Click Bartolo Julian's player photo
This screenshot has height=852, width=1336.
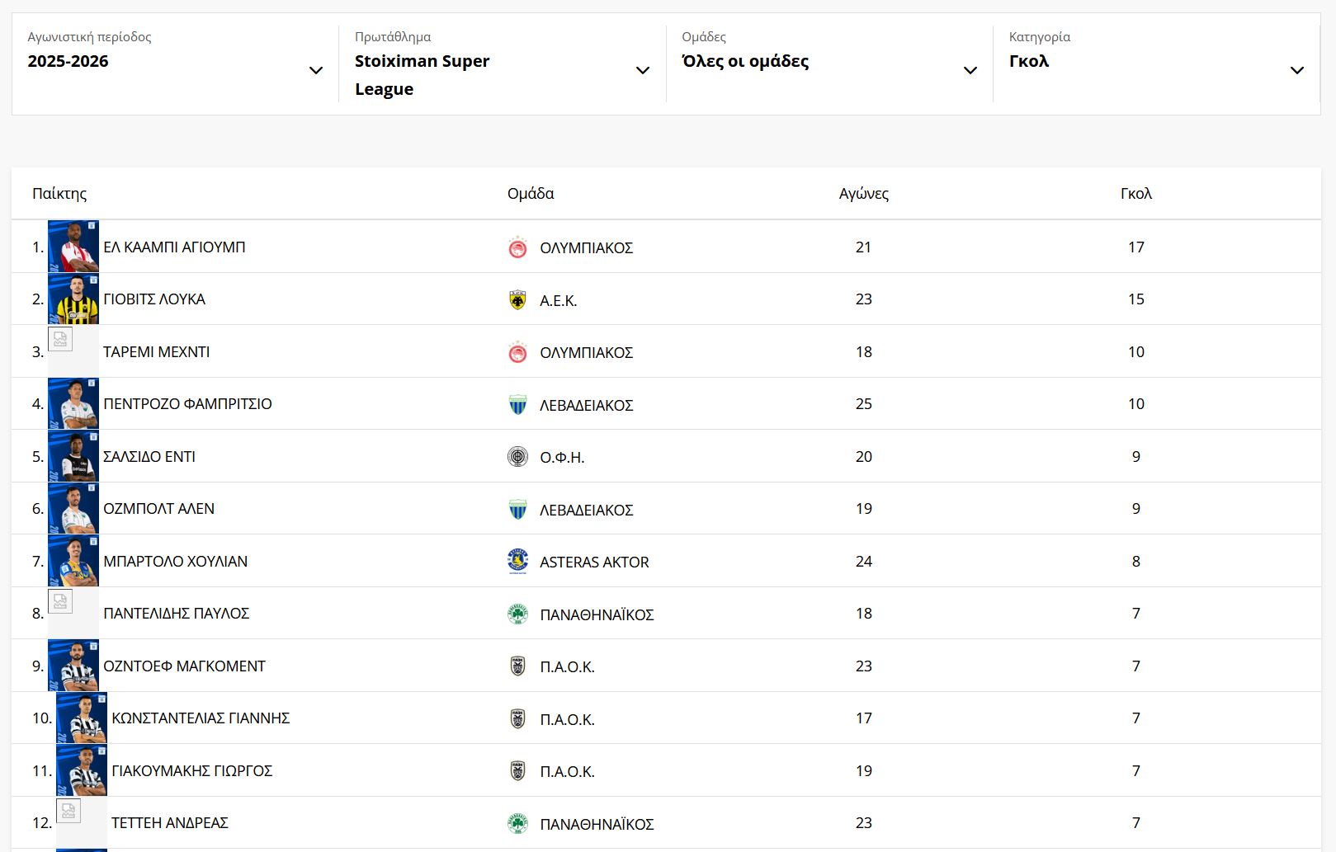point(73,561)
